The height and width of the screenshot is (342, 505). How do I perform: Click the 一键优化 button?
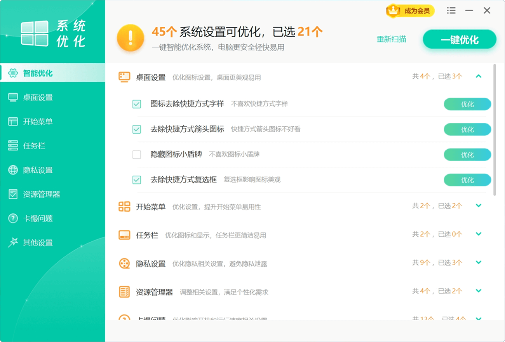tap(460, 40)
